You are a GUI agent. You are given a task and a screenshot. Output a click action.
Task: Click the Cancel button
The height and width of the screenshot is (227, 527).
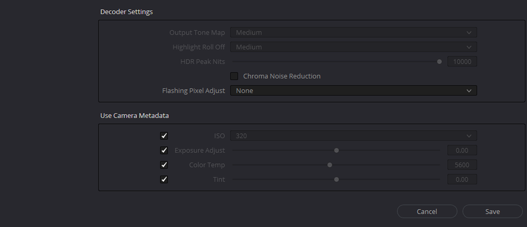tap(427, 211)
